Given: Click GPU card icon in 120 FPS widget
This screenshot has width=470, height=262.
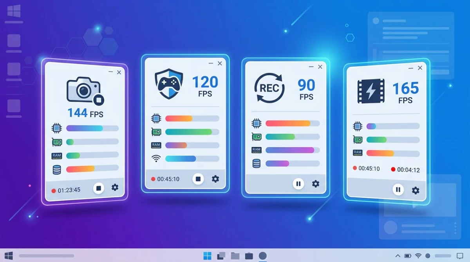Looking at the screenshot, I should [x=156, y=132].
